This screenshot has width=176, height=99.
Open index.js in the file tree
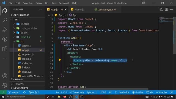click(27, 67)
